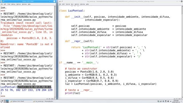Viewport: 183px width, 103px height.
Task: Open the KDE application launcher icon
Action: click(x=2, y=101)
